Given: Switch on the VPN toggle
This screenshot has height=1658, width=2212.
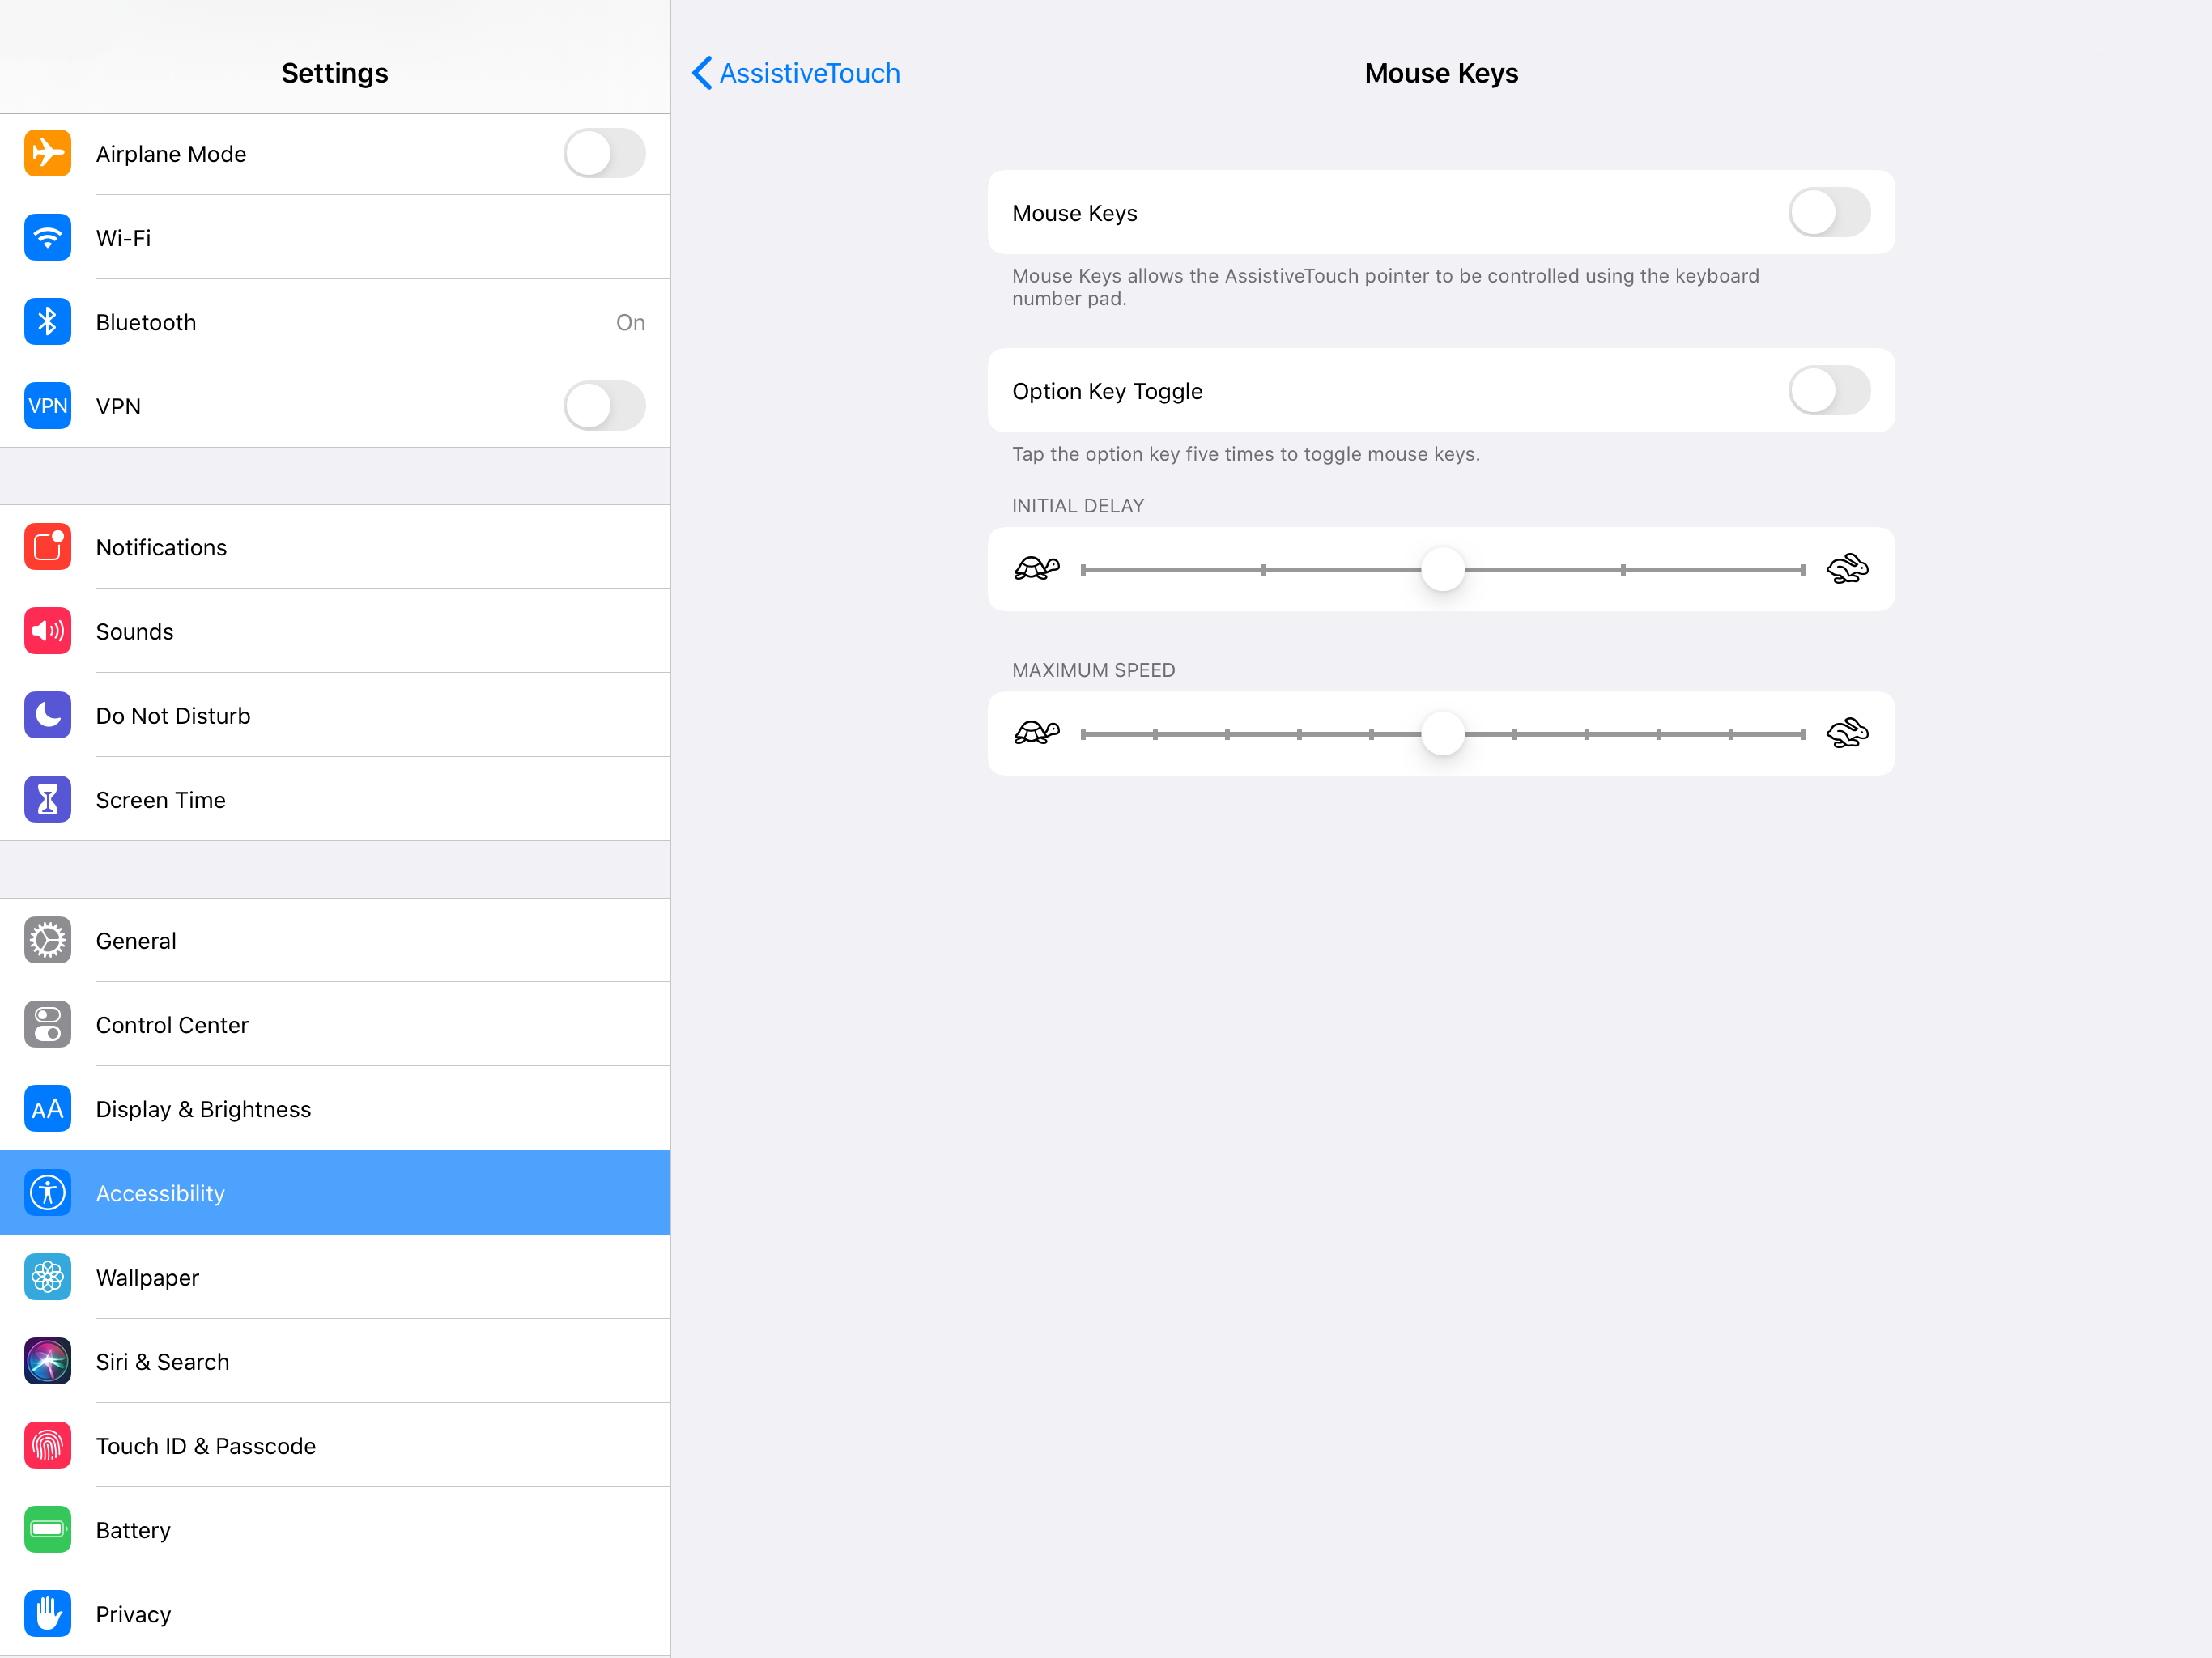Looking at the screenshot, I should [x=604, y=406].
